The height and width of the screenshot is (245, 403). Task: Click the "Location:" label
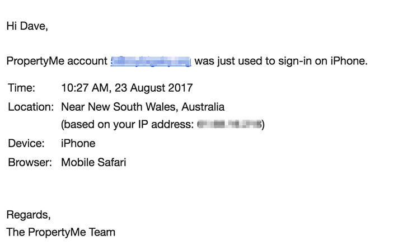31,106
